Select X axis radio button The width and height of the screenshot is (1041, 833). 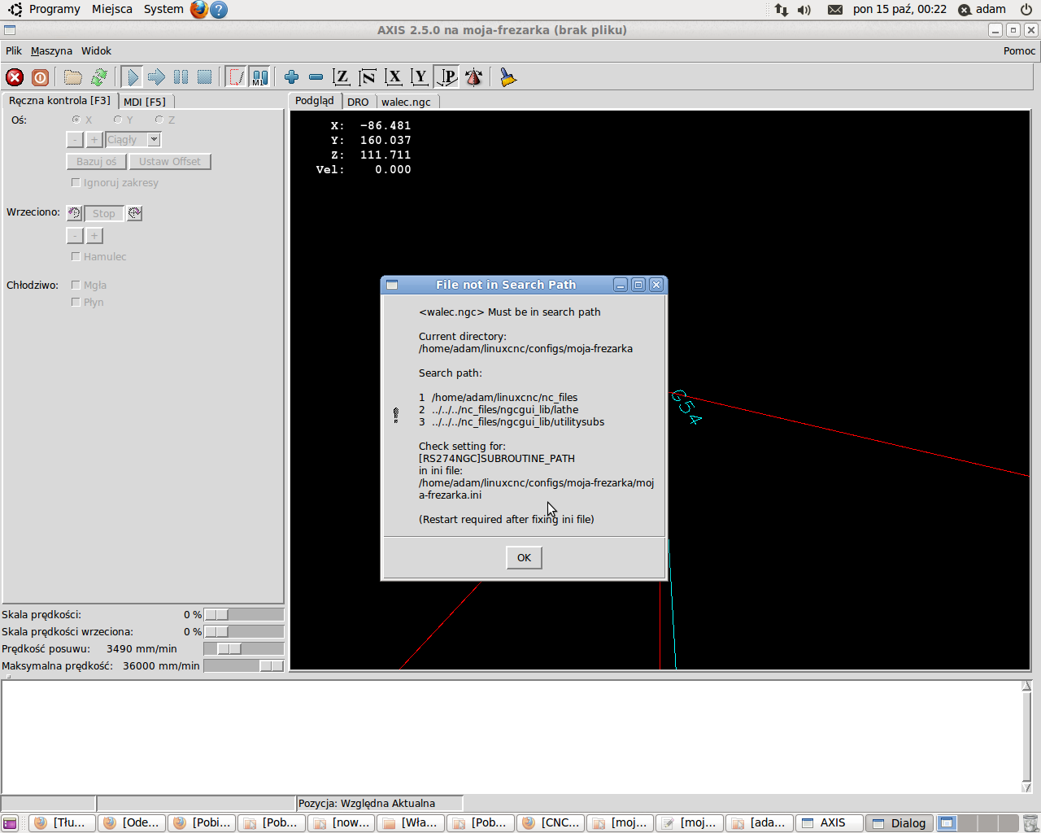(x=76, y=120)
